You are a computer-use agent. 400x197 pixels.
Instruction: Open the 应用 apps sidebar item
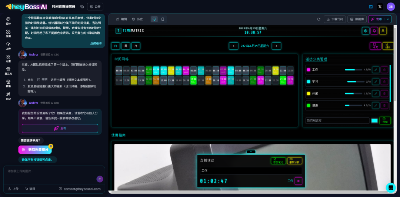(x=8, y=33)
